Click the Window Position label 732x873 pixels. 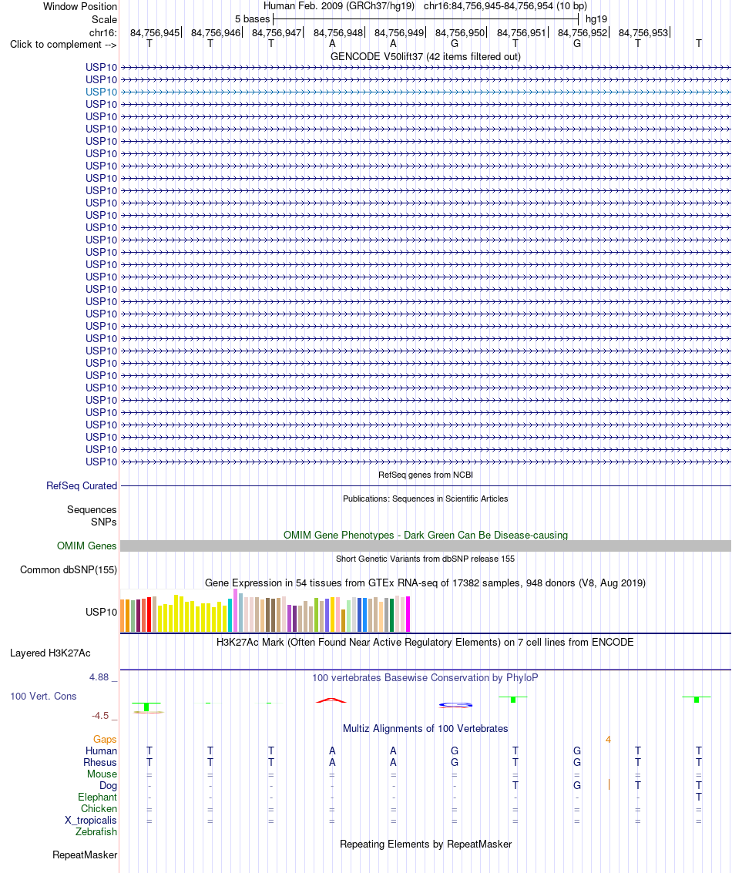(80, 7)
